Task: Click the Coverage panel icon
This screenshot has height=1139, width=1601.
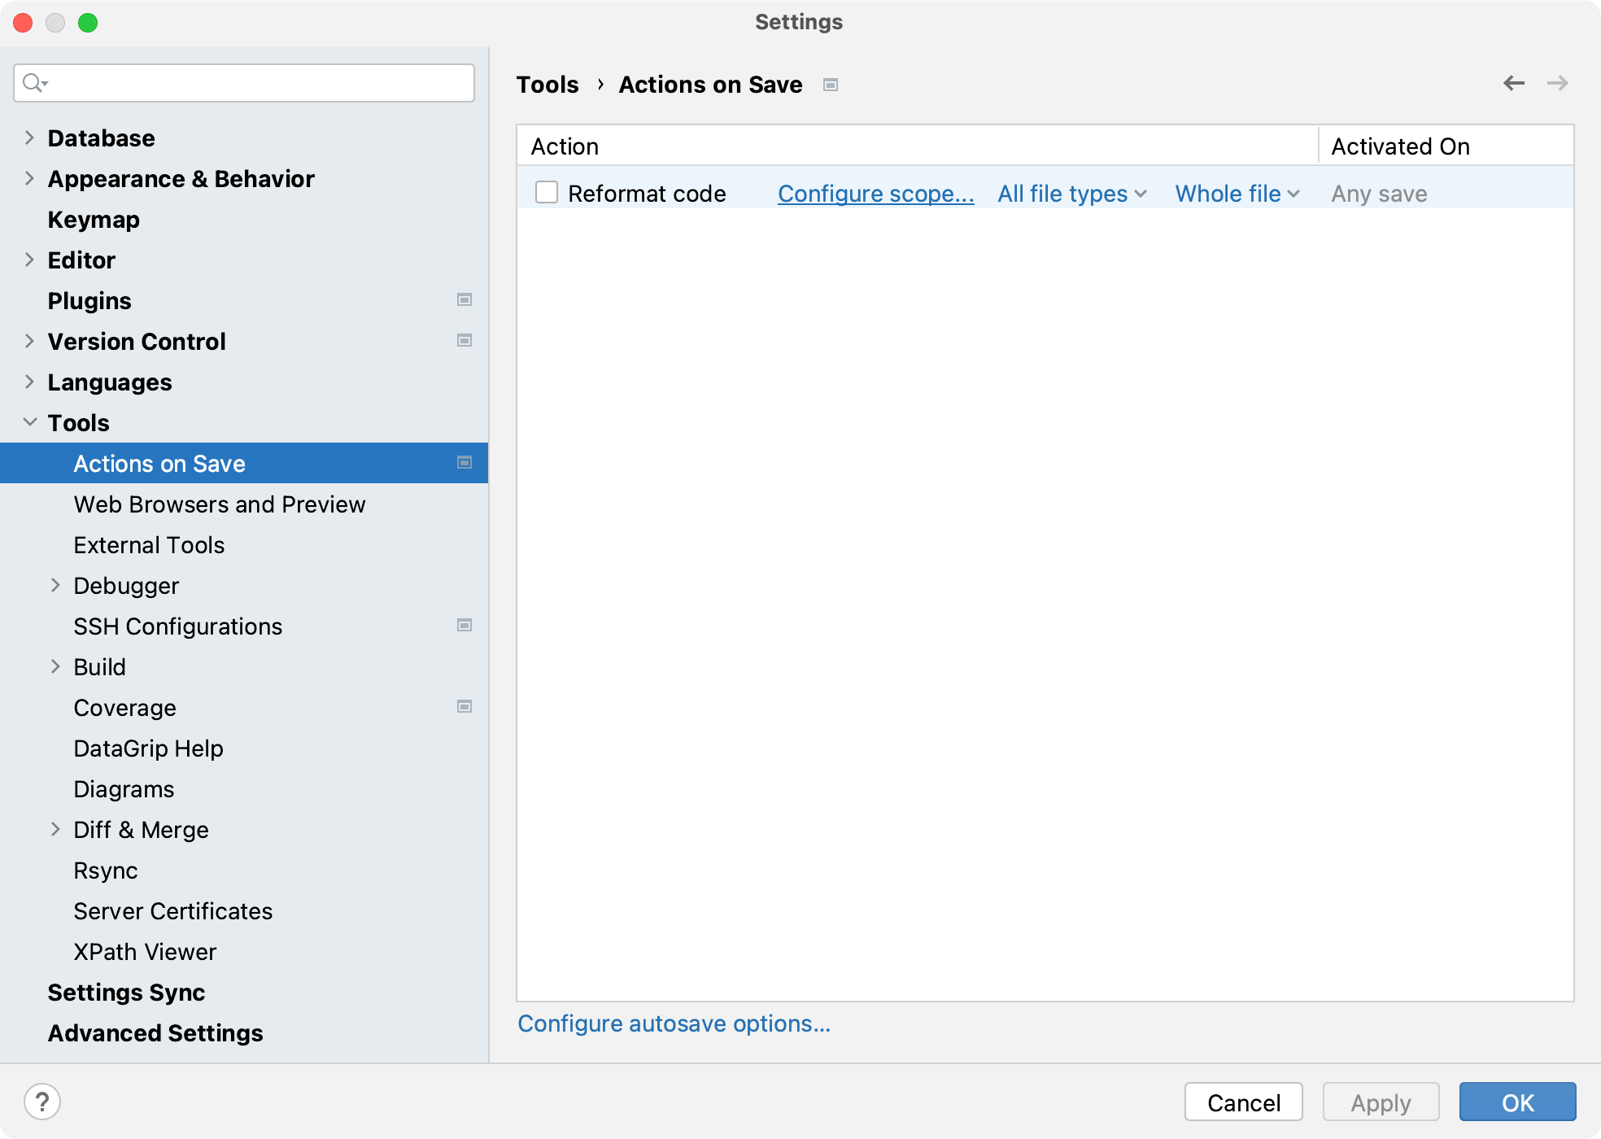Action: [465, 706]
